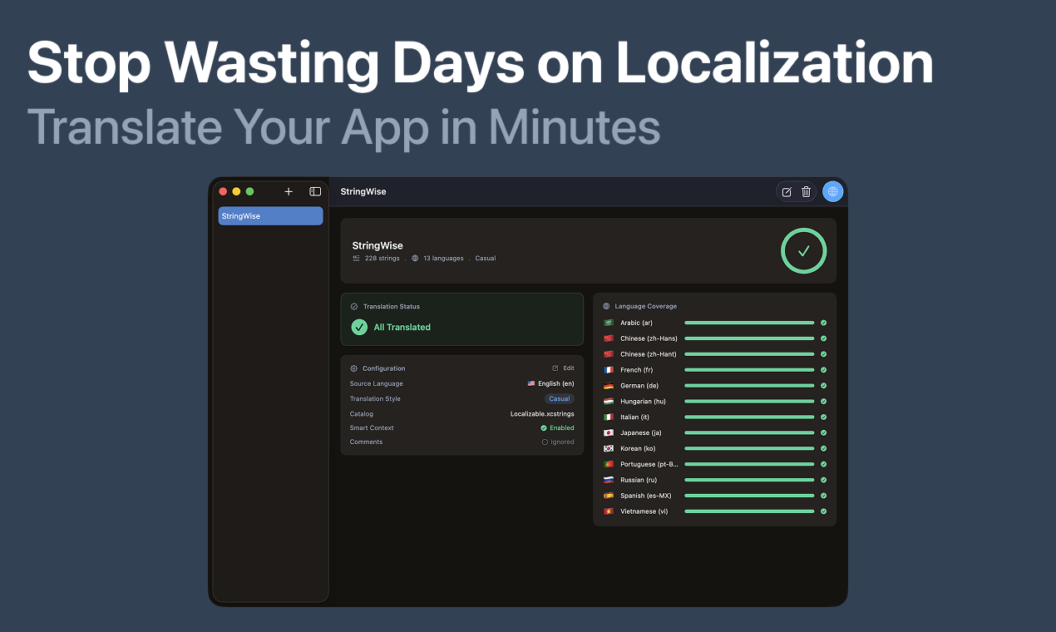
Task: Click the Language Coverage heading
Action: (646, 306)
